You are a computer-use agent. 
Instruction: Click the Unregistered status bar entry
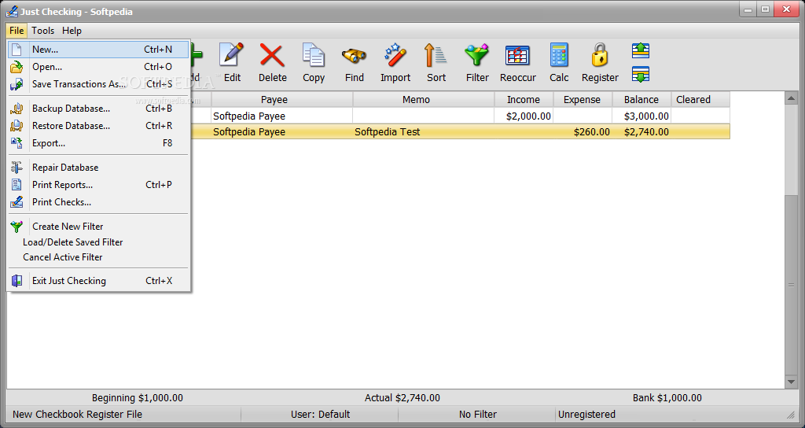pyautogui.click(x=586, y=414)
